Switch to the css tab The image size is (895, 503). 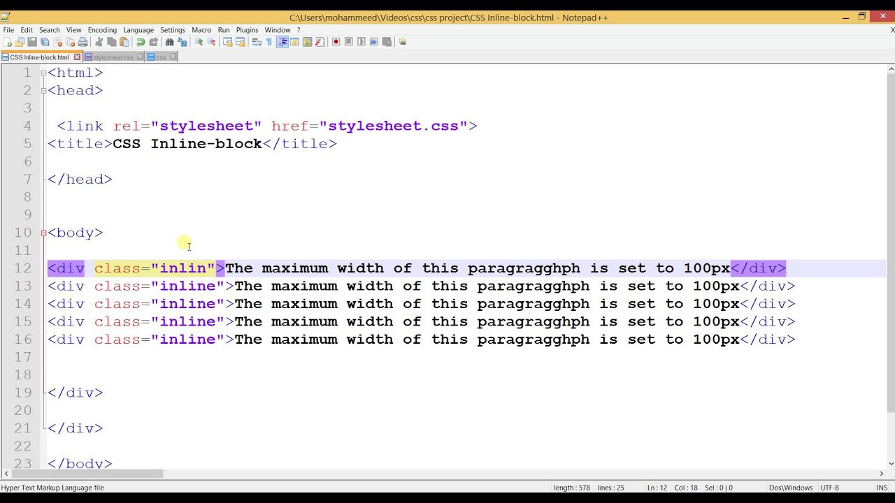[x=161, y=57]
